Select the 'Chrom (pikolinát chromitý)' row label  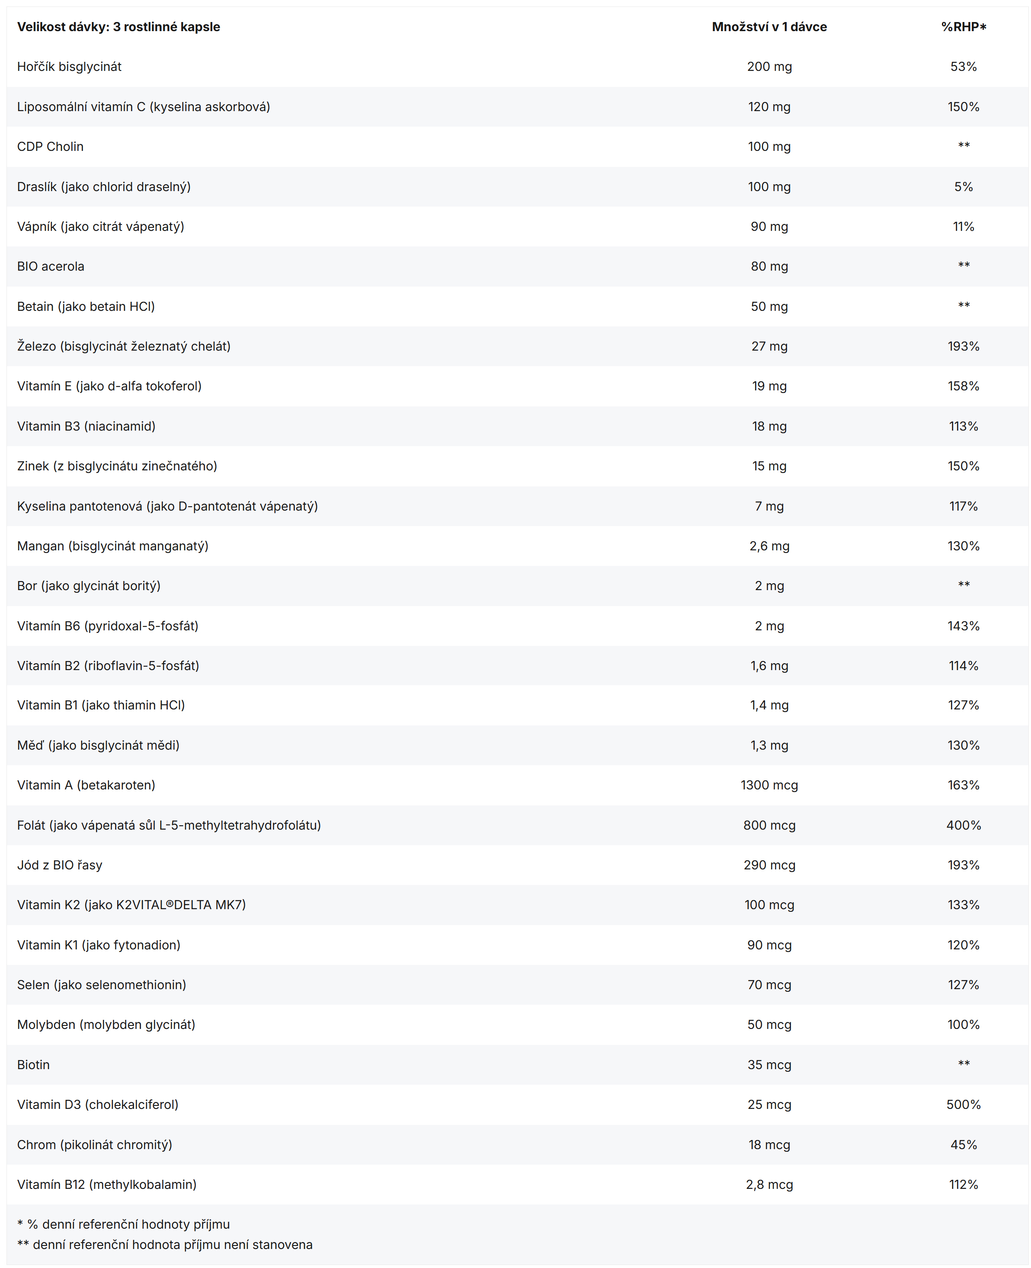point(94,1144)
